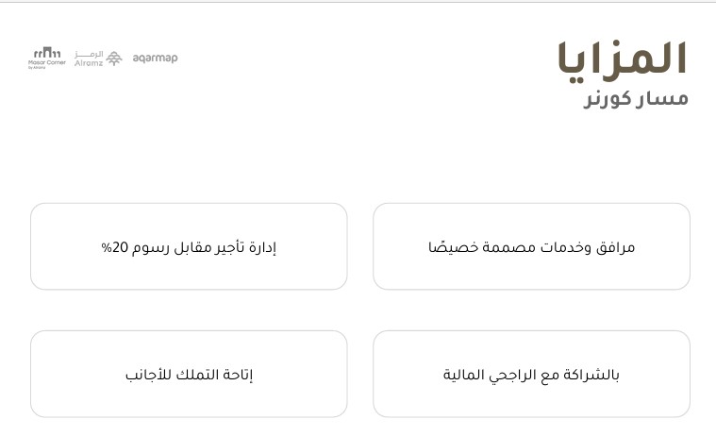Click the word مرافق in facilities card
Image resolution: width=716 pixels, height=436 pixels.
(x=616, y=247)
